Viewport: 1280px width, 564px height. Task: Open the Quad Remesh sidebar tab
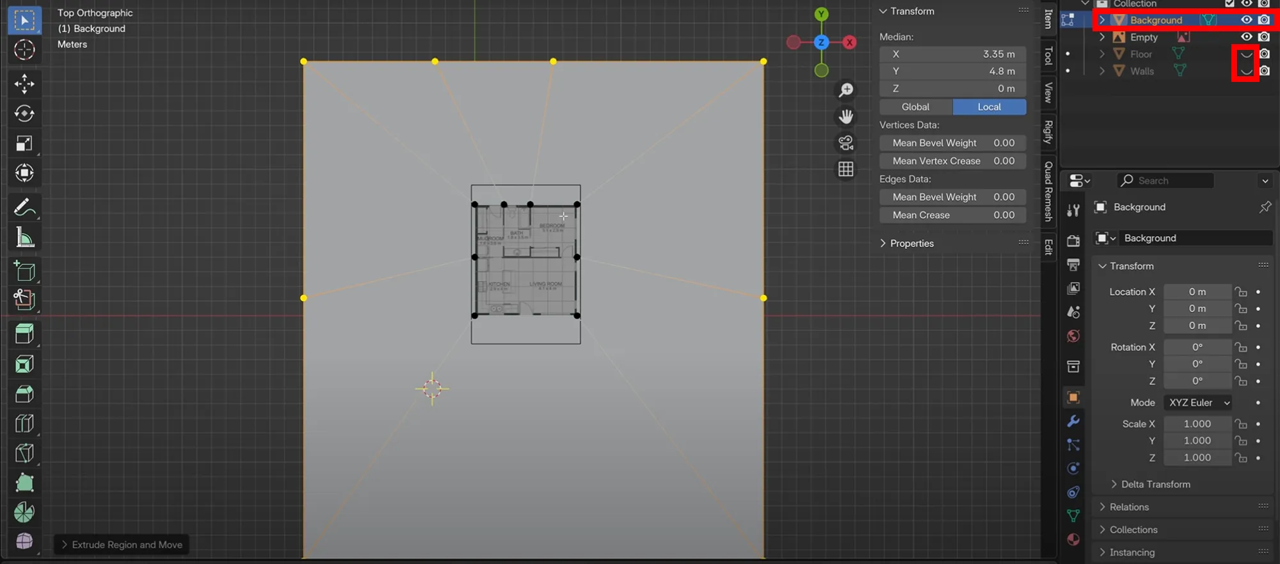click(x=1048, y=191)
